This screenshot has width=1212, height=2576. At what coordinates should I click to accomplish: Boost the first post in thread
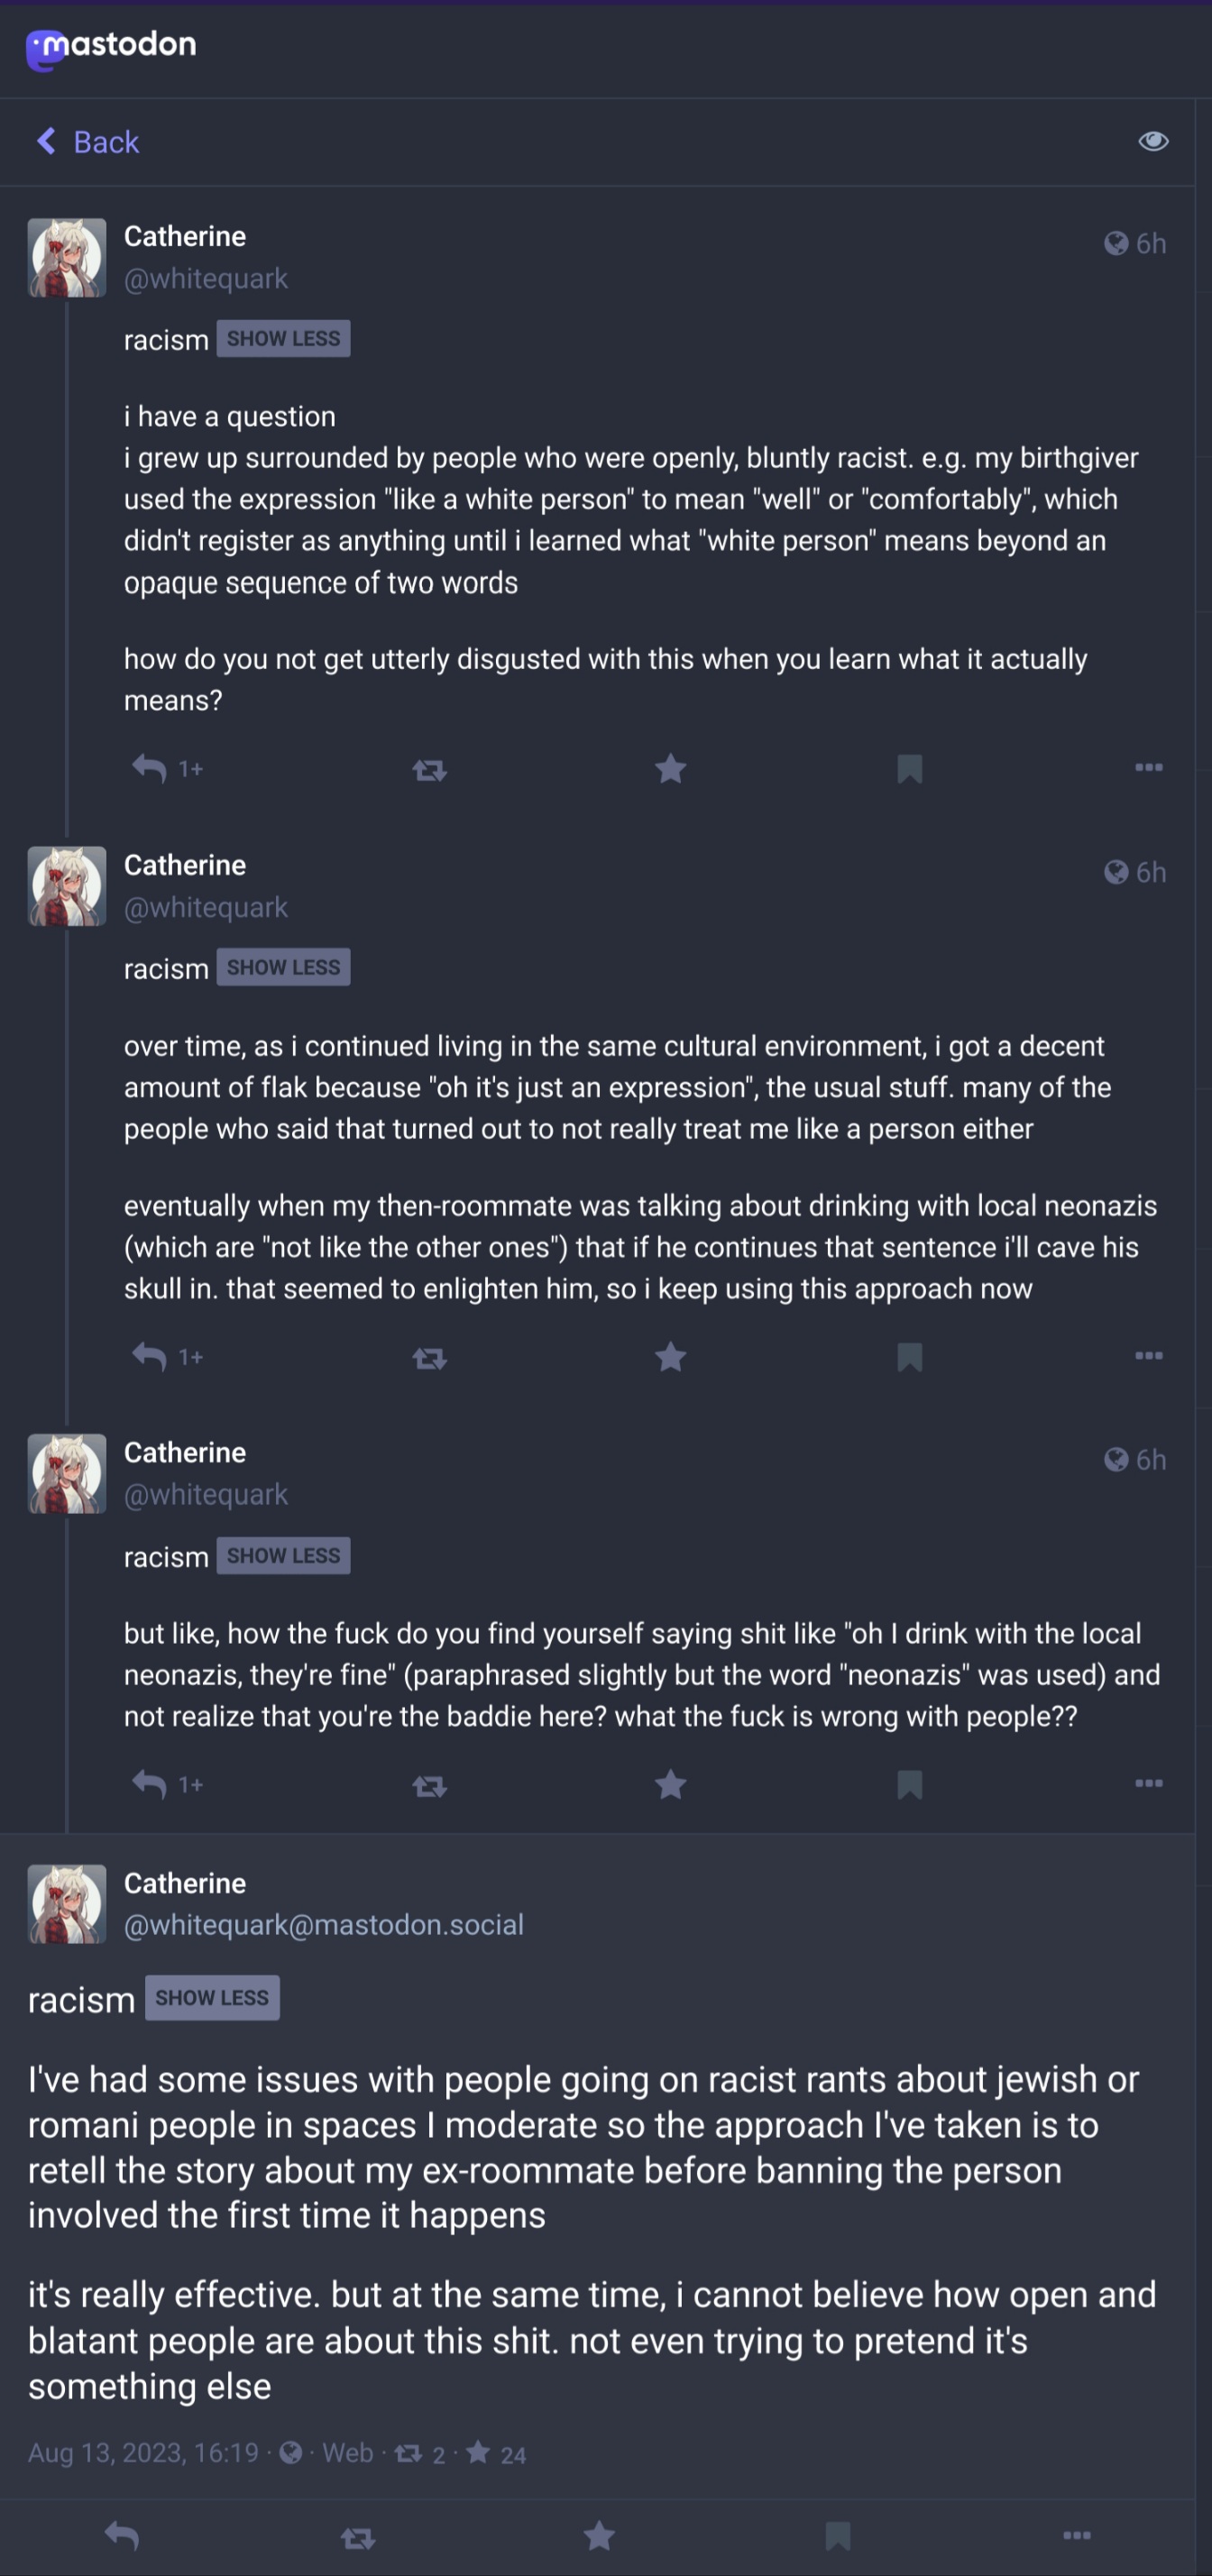tap(429, 769)
